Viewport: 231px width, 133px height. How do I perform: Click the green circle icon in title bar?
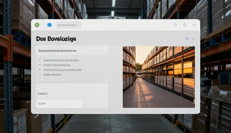37,25
